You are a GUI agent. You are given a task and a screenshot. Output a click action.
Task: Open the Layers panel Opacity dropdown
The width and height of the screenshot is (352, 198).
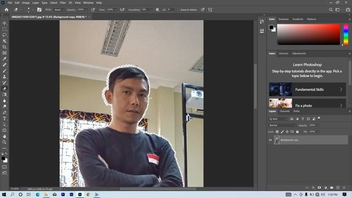point(318,125)
